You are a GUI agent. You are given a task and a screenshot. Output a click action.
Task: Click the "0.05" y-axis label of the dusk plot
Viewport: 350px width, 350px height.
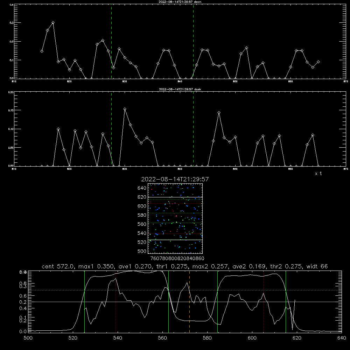11,148
